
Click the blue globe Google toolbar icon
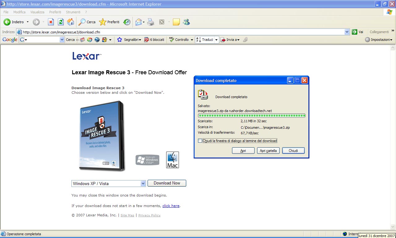pos(97,40)
